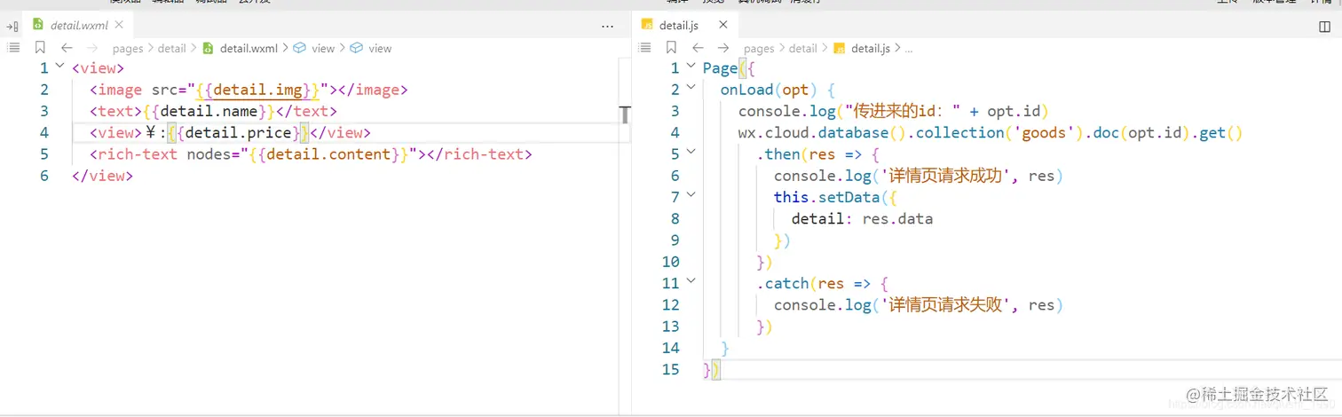Go back using the left arrow in the detail.wxml pane
Screen dimensions: 1342x417
click(67, 48)
